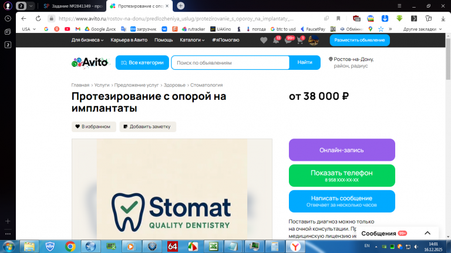Switch to the Задание №2841349 tab

click(x=73, y=6)
